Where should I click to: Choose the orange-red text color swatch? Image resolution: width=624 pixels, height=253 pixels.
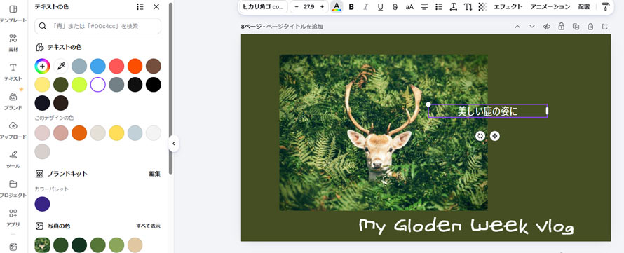pyautogui.click(x=135, y=66)
